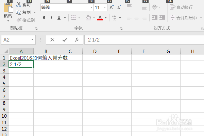Select column H header
Screen dimensions: 204x136
pyautogui.click(x=192, y=51)
